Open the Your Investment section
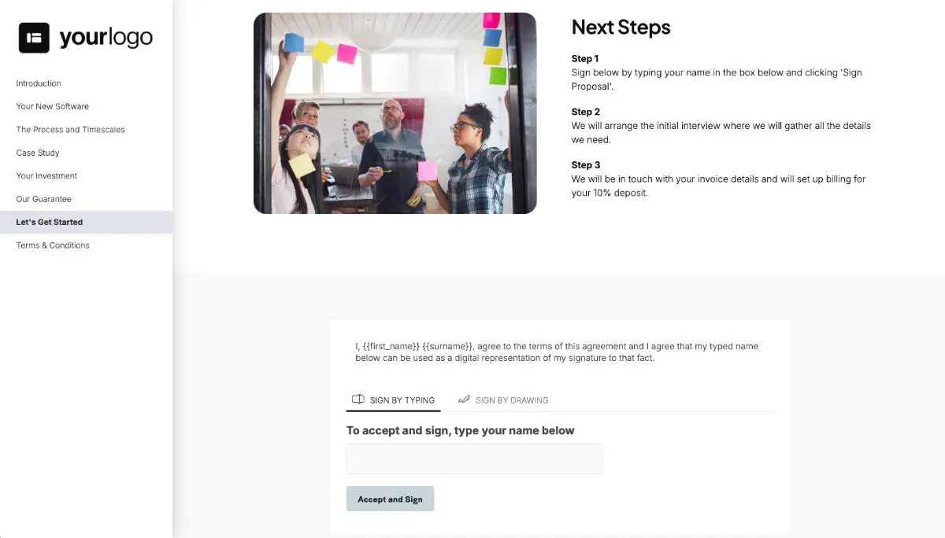Screen dimensions: 945x538 point(46,175)
